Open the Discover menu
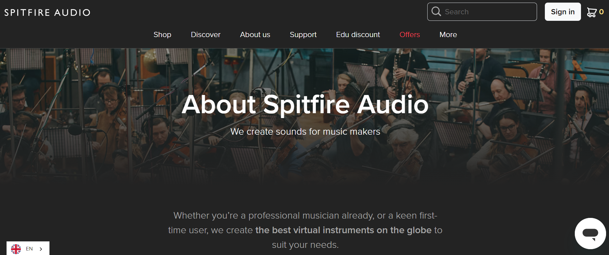609x255 pixels. (205, 34)
